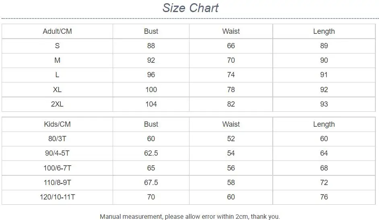Screen dimensions: 379x220
Task: Click the 120/10-11T kids size cell
Action: click(x=57, y=197)
